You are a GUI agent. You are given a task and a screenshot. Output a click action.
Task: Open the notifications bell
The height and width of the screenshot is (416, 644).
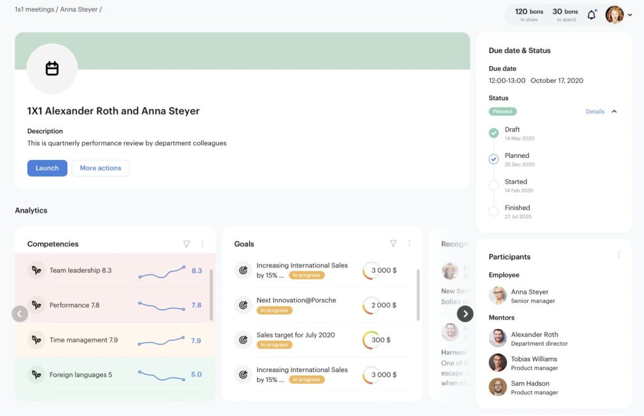pyautogui.click(x=591, y=15)
